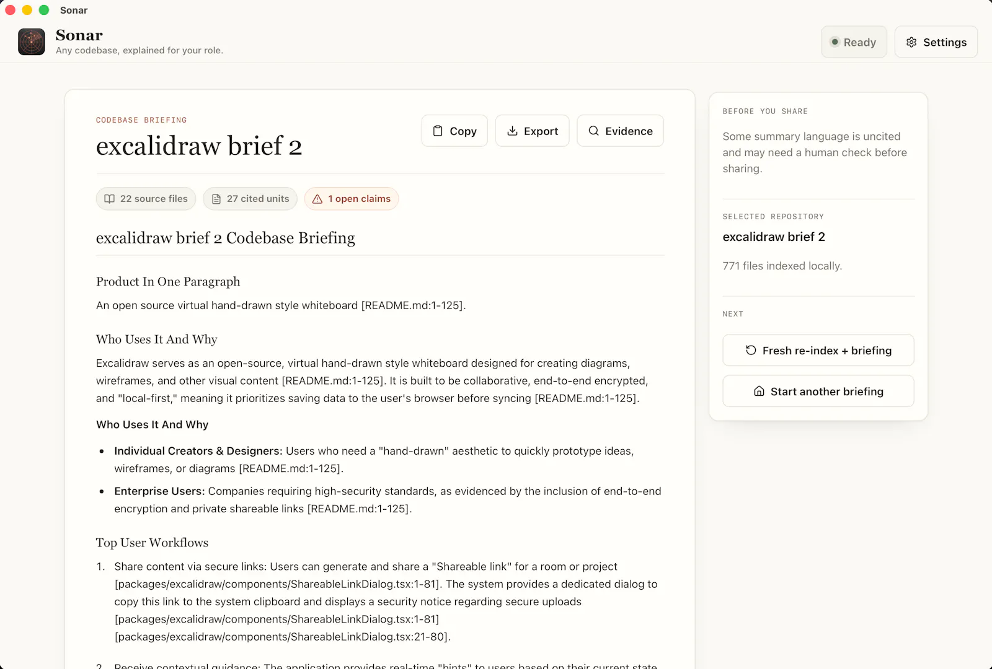Click the magnifier icon on Evidence

pos(593,131)
